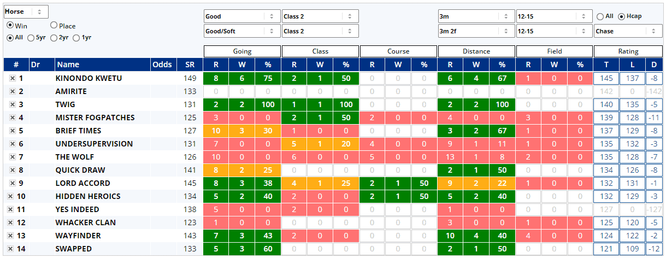Remove The Wolf with its X icon
This screenshot has height=258, width=666.
13,157
